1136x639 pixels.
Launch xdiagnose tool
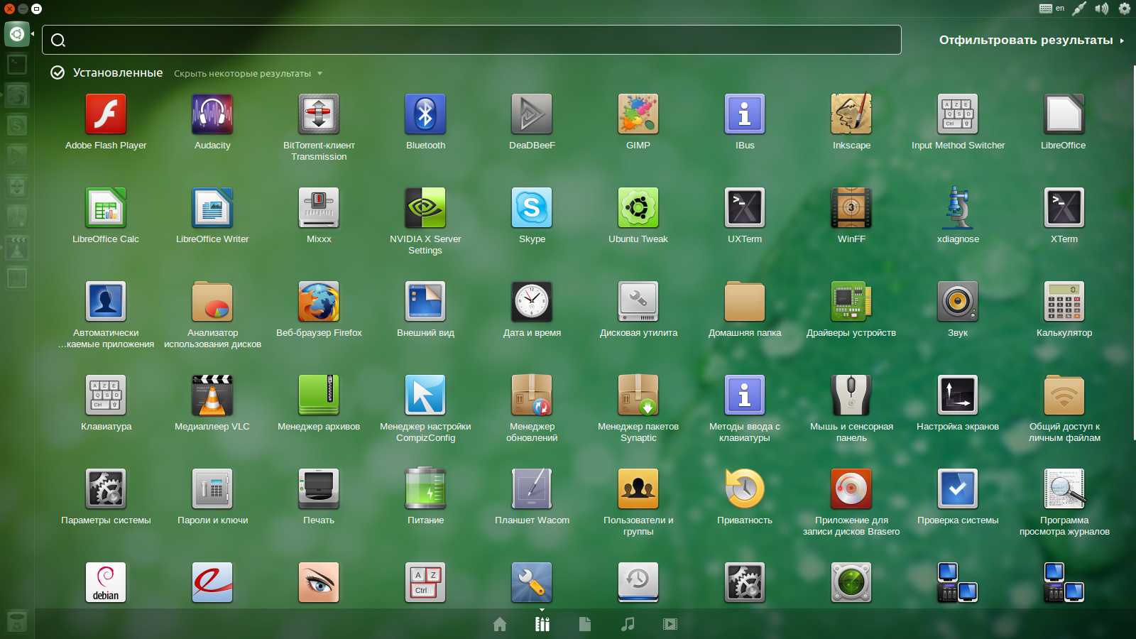tap(958, 208)
